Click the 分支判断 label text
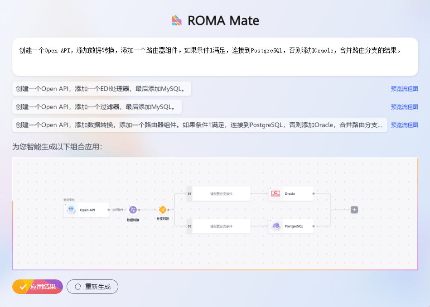 click(x=163, y=219)
